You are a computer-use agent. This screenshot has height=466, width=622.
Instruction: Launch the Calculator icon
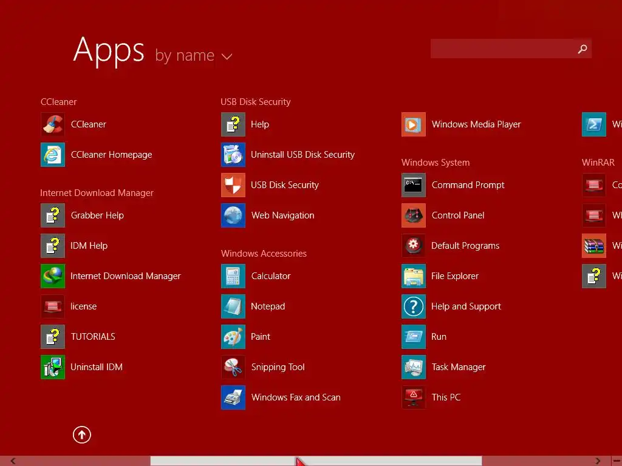coord(233,276)
